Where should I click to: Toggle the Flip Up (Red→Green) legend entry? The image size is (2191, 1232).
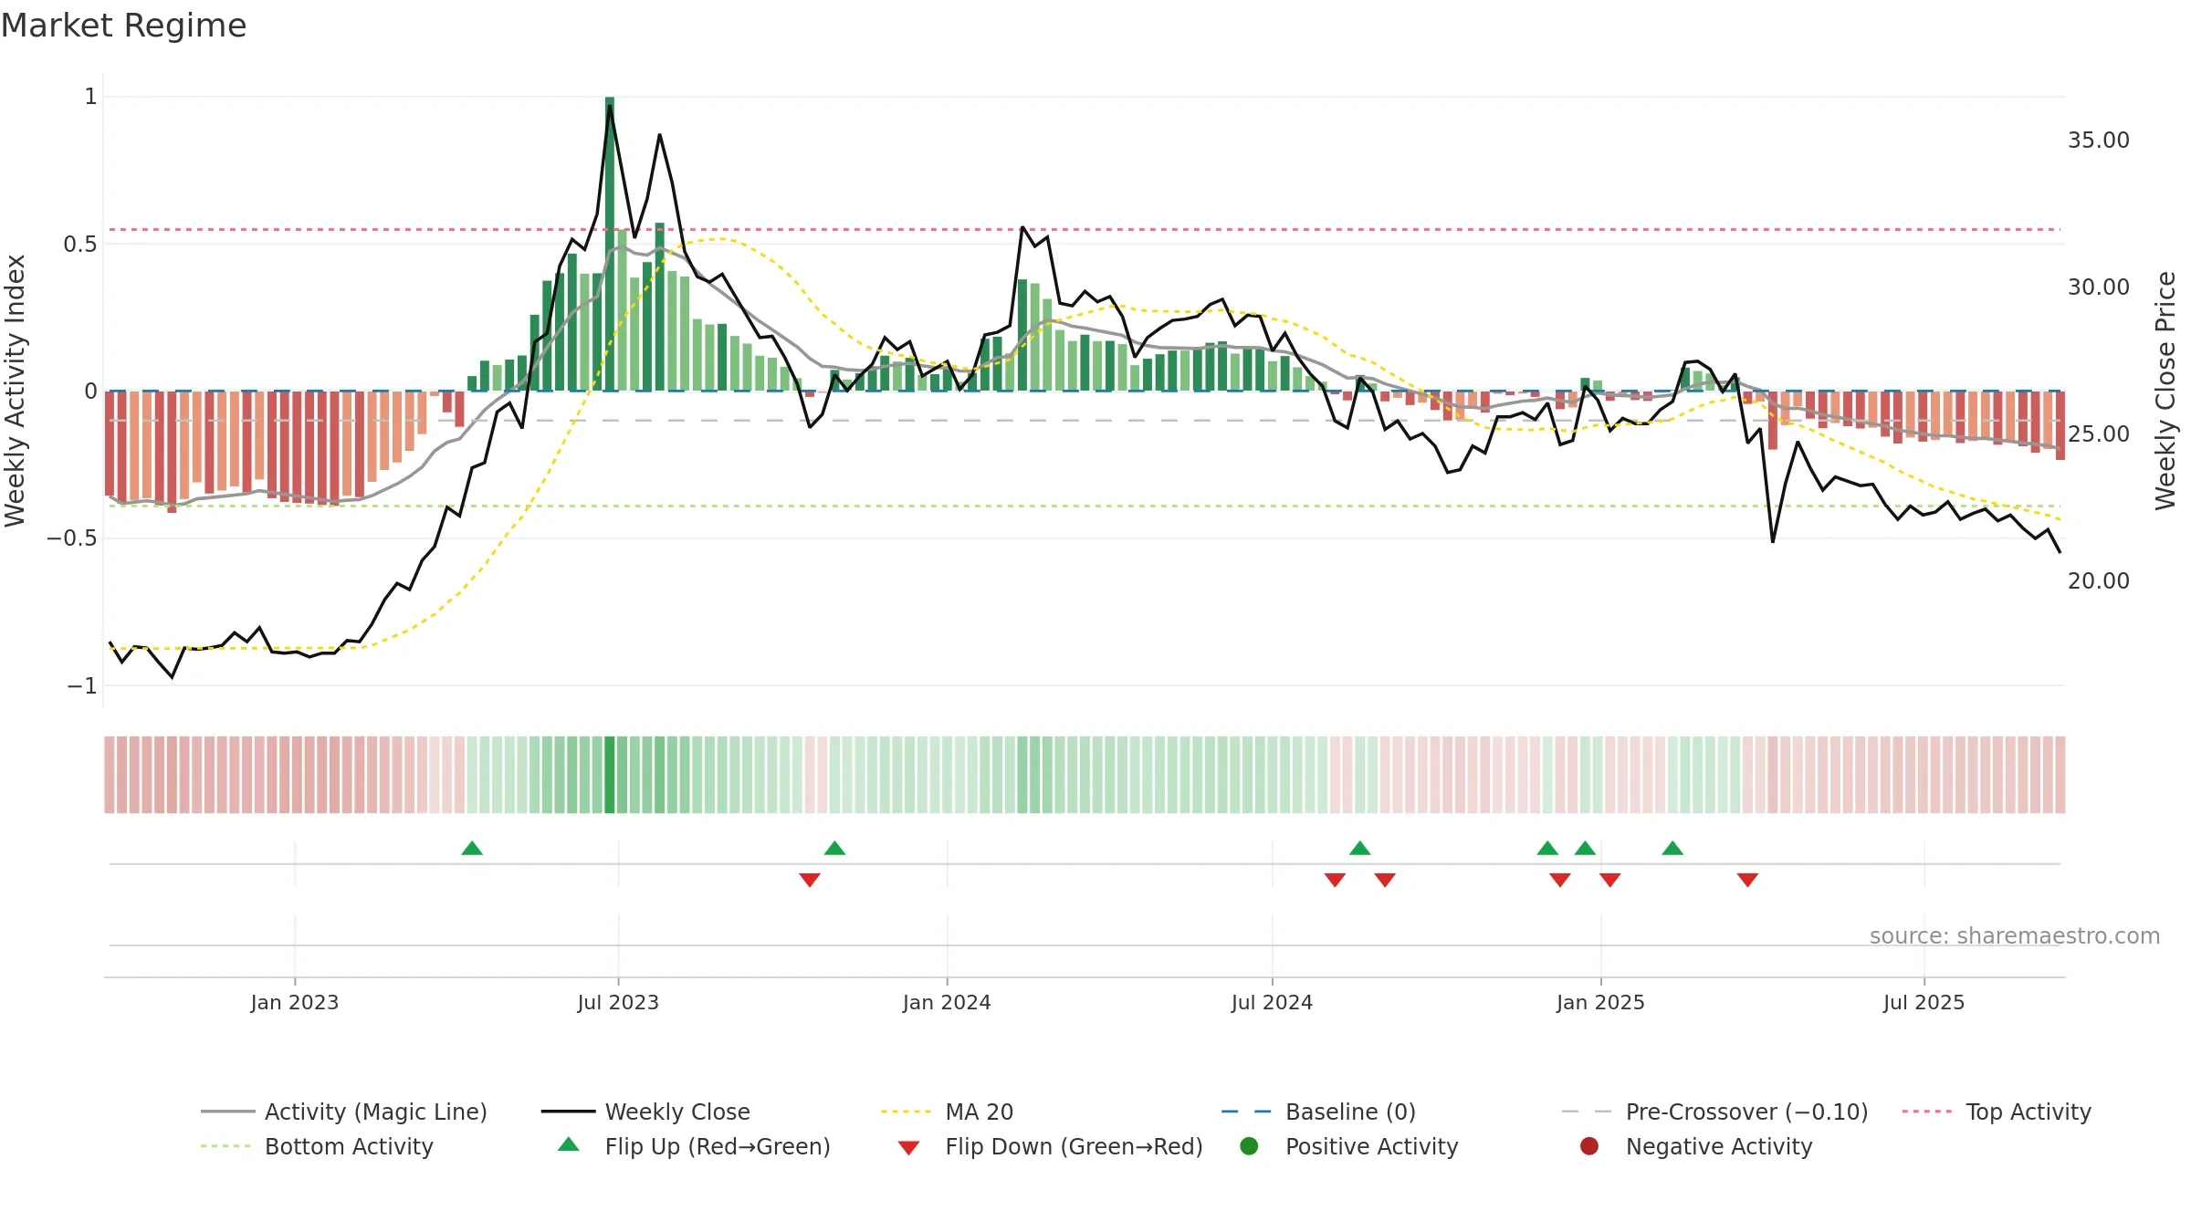[x=694, y=1146]
